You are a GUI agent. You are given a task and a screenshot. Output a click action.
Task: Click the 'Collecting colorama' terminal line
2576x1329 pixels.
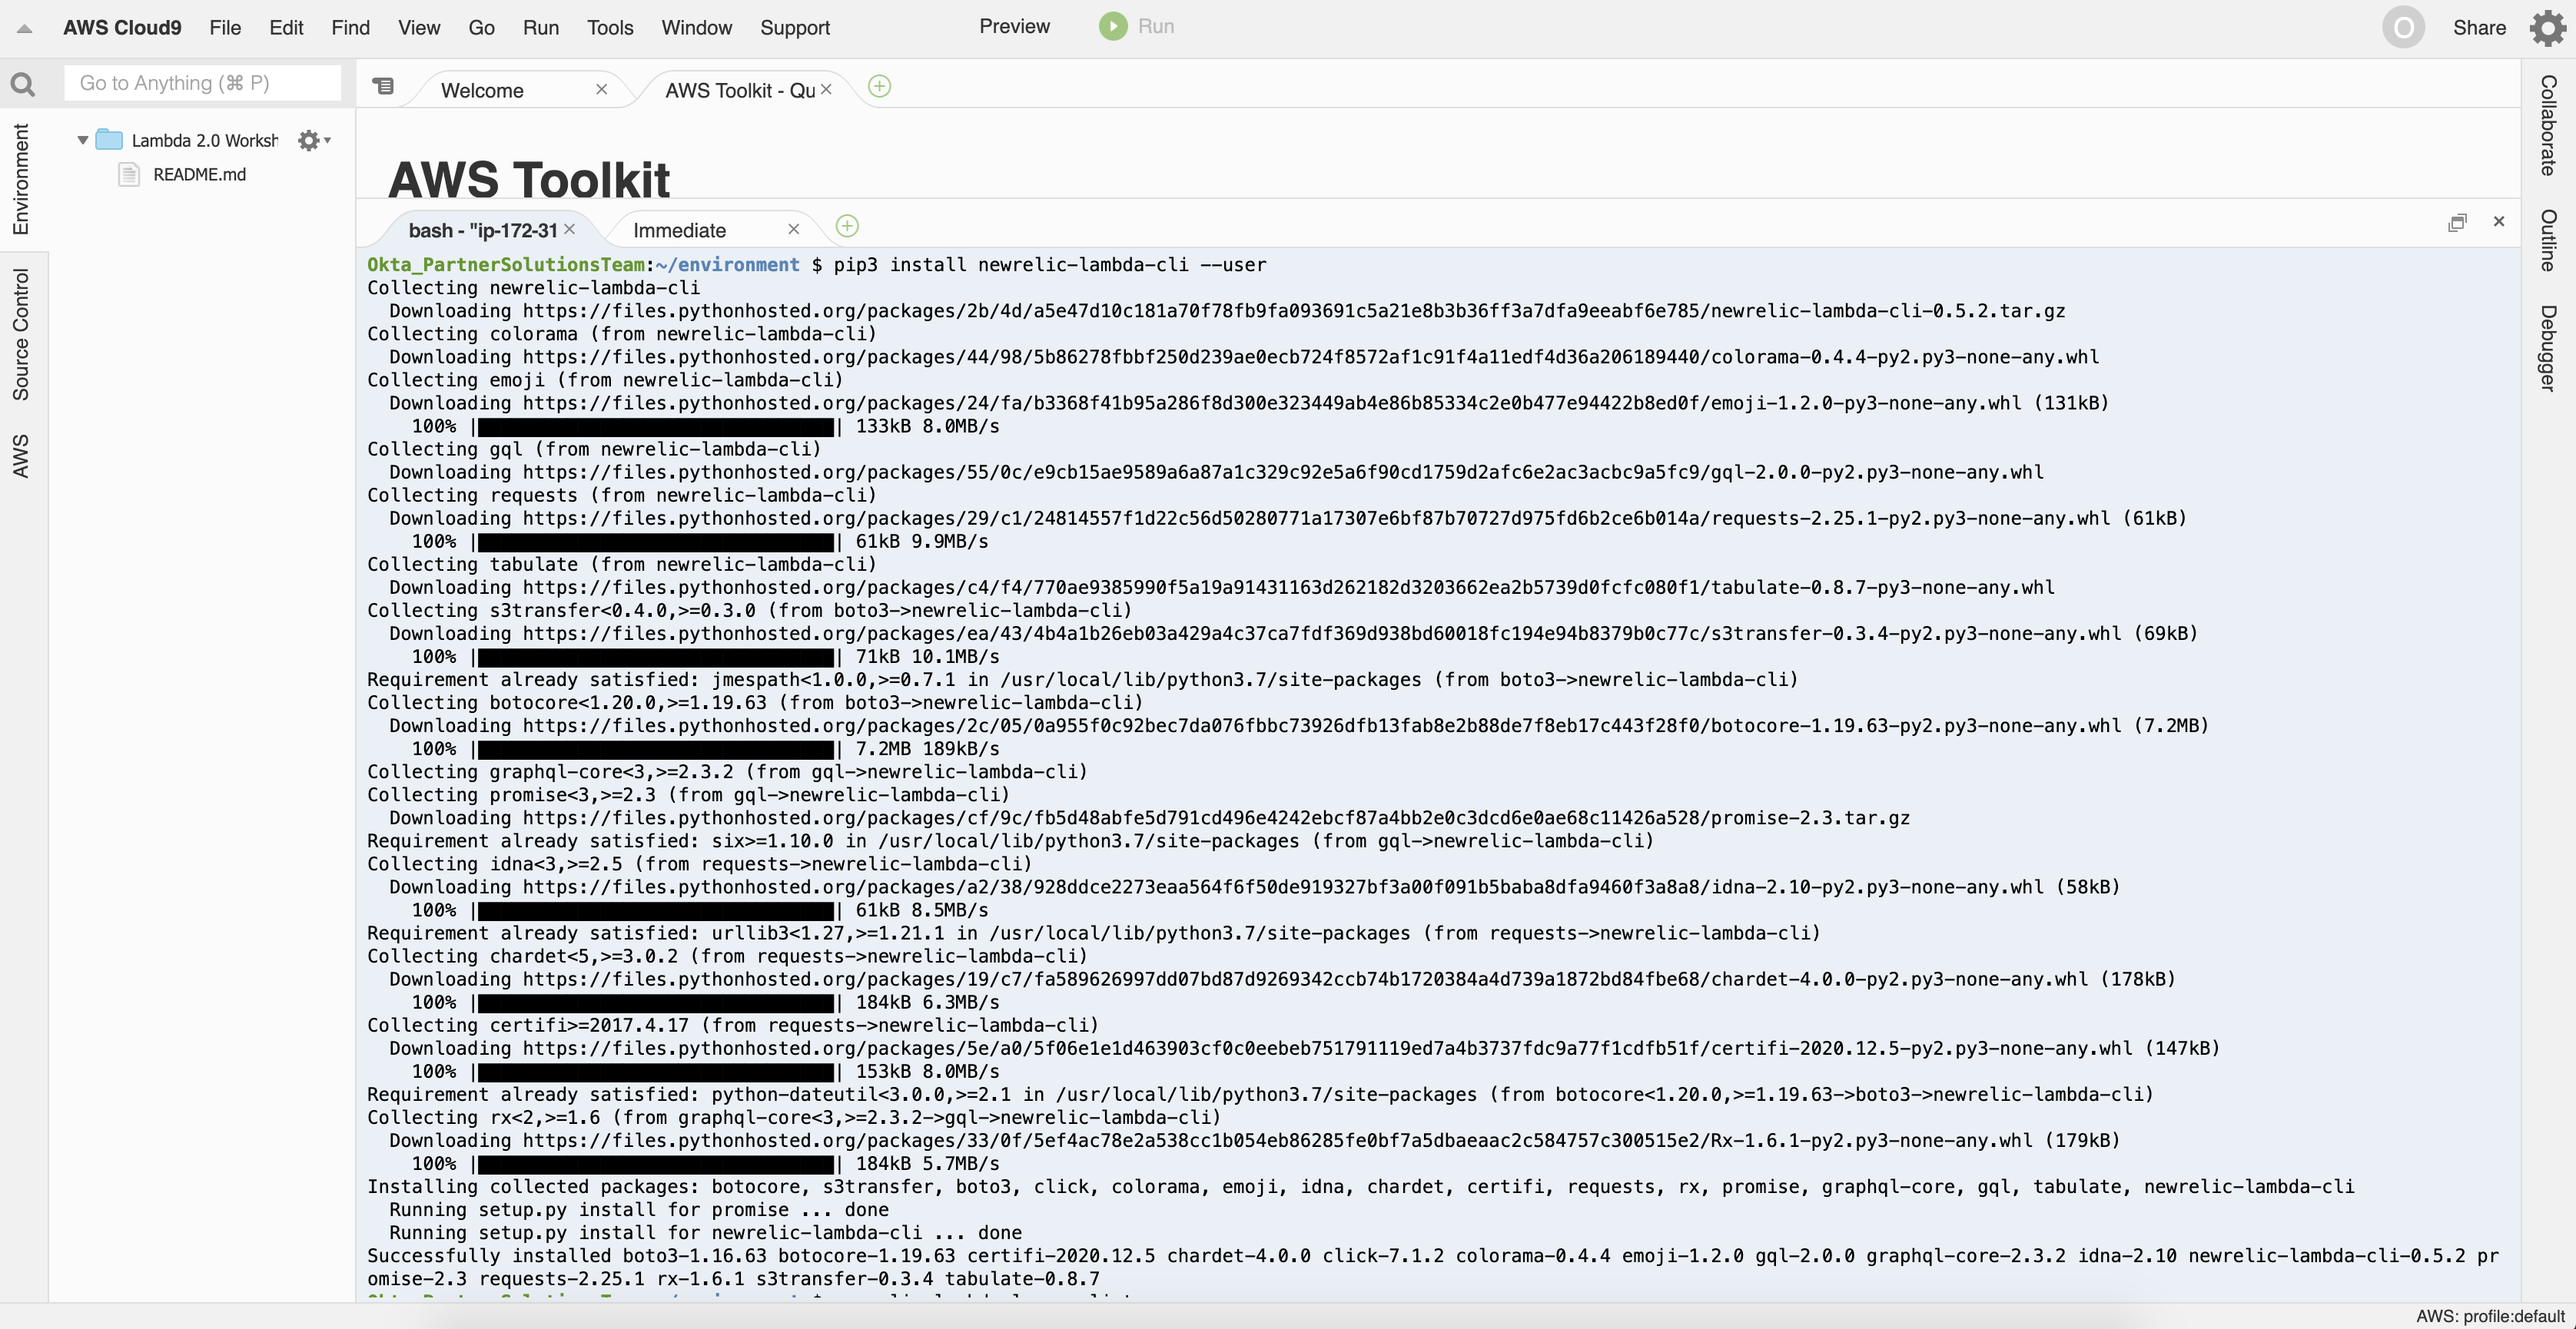click(x=621, y=334)
